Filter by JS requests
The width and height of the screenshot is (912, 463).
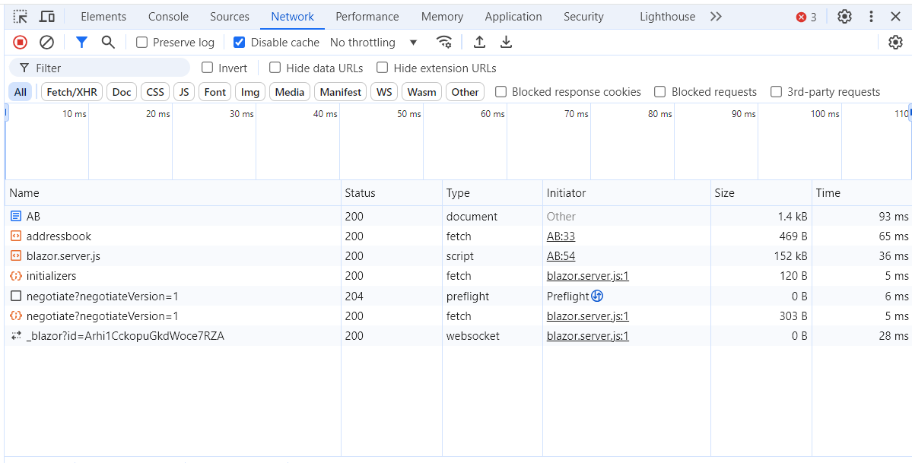coord(184,92)
